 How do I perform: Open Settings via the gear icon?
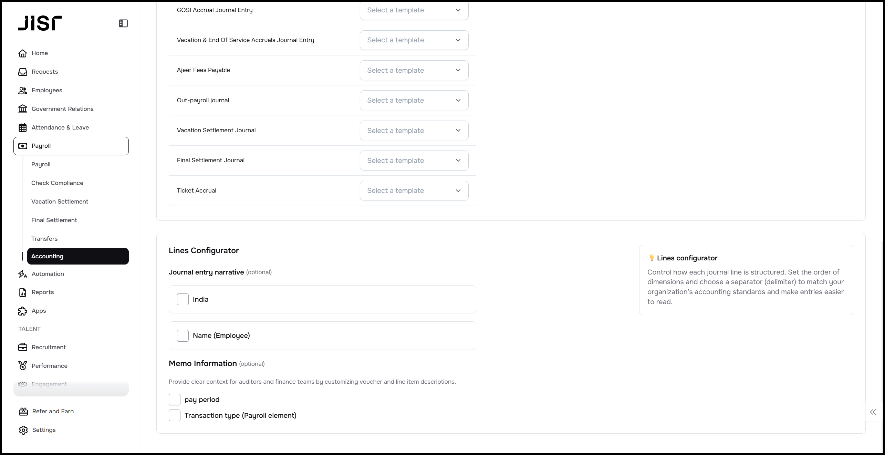(x=23, y=430)
